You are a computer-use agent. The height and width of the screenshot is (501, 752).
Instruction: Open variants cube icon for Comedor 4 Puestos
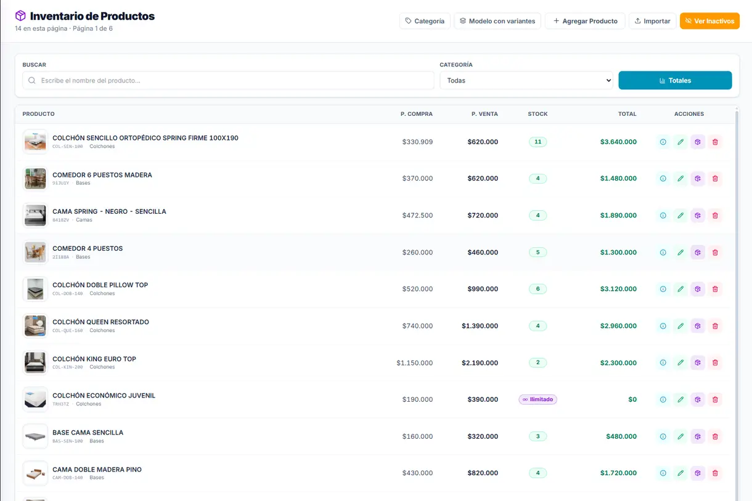click(x=698, y=252)
